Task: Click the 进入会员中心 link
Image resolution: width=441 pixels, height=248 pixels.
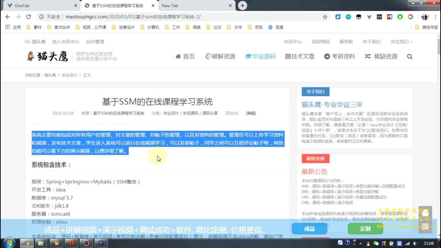Action: click(x=66, y=42)
